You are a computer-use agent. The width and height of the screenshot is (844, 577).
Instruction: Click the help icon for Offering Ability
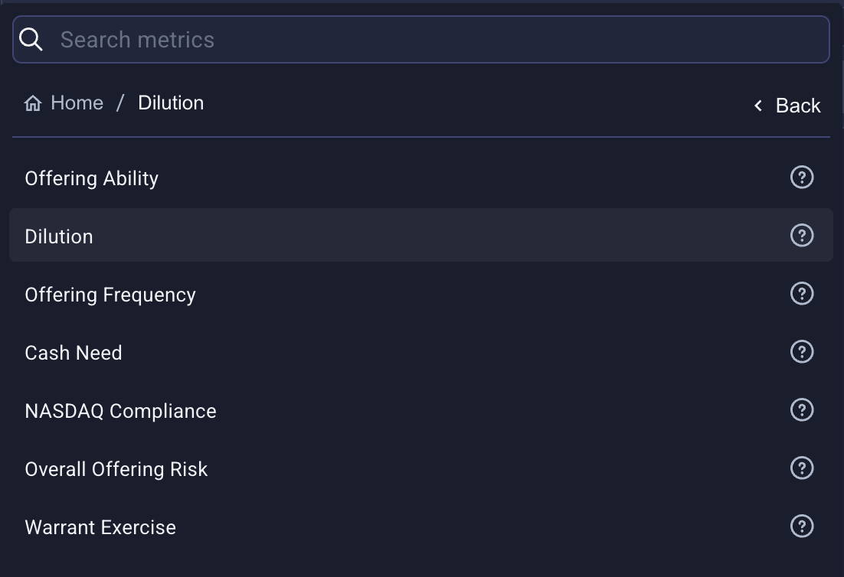pyautogui.click(x=801, y=178)
